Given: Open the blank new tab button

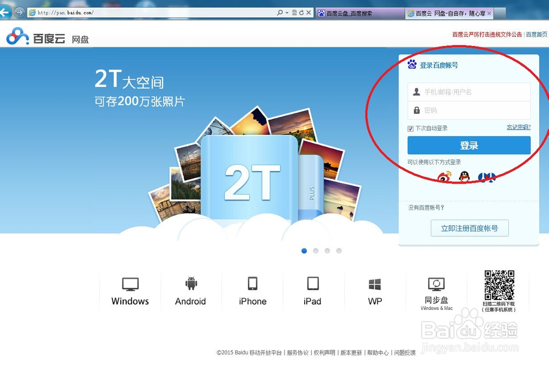Looking at the screenshot, I should [500, 13].
